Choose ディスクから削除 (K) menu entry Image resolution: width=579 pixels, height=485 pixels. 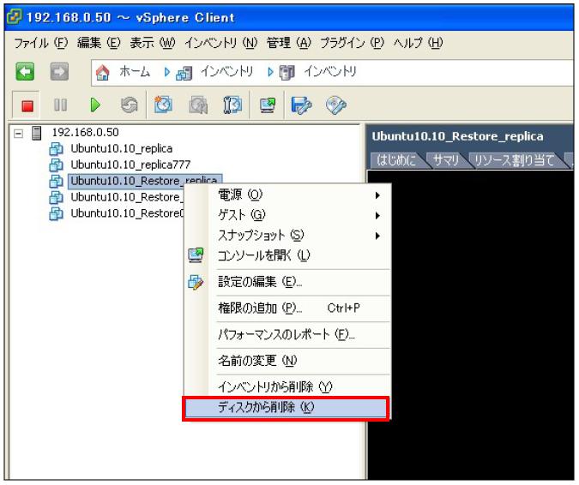[x=286, y=408]
